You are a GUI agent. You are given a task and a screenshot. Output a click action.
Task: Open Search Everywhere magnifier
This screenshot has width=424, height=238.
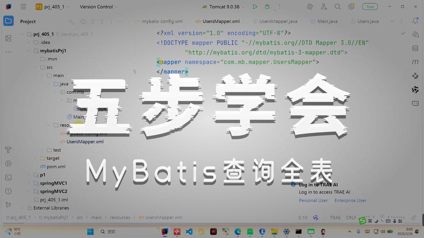(338, 7)
